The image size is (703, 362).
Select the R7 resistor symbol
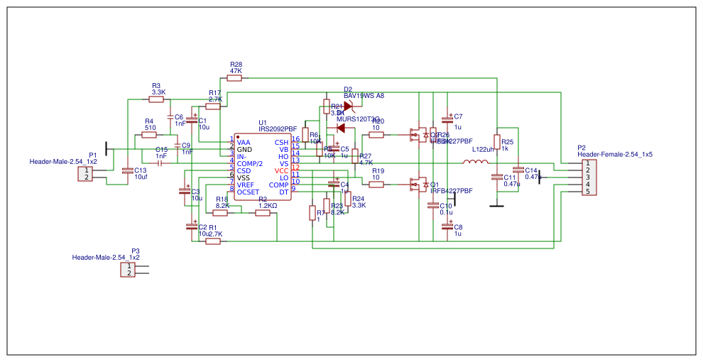[x=312, y=213]
